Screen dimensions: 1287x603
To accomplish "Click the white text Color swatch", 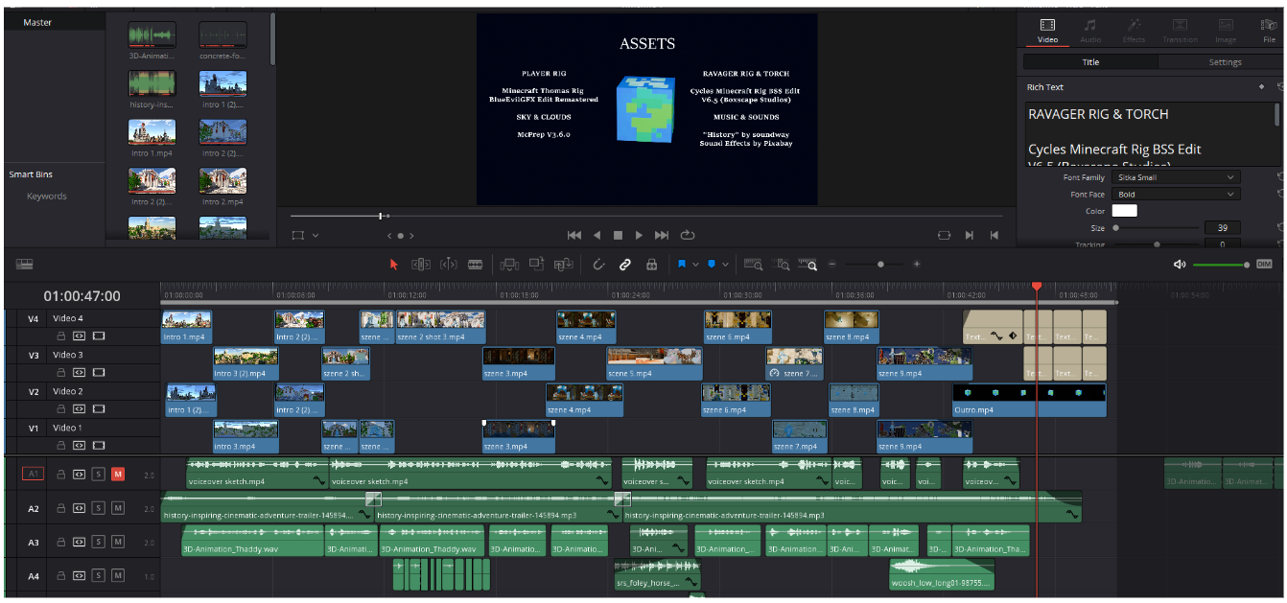I will [x=1124, y=211].
